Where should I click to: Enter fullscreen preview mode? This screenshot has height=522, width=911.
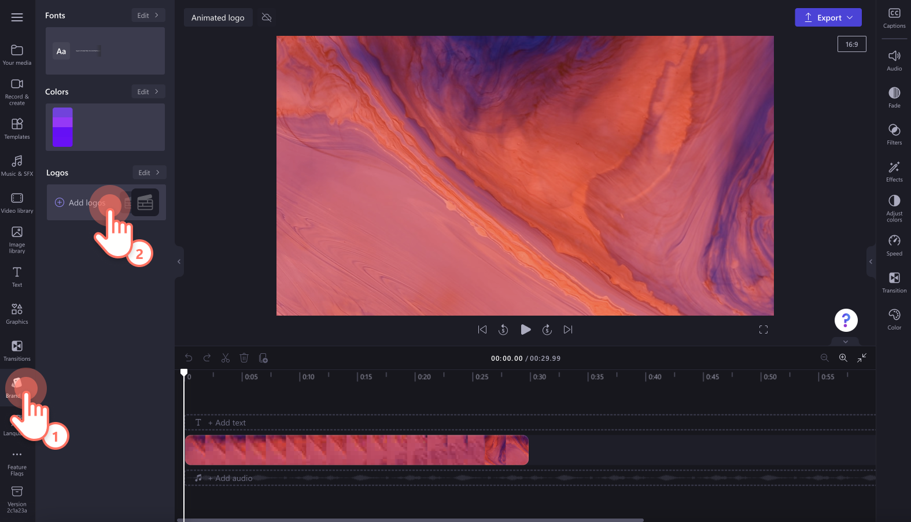coord(764,330)
